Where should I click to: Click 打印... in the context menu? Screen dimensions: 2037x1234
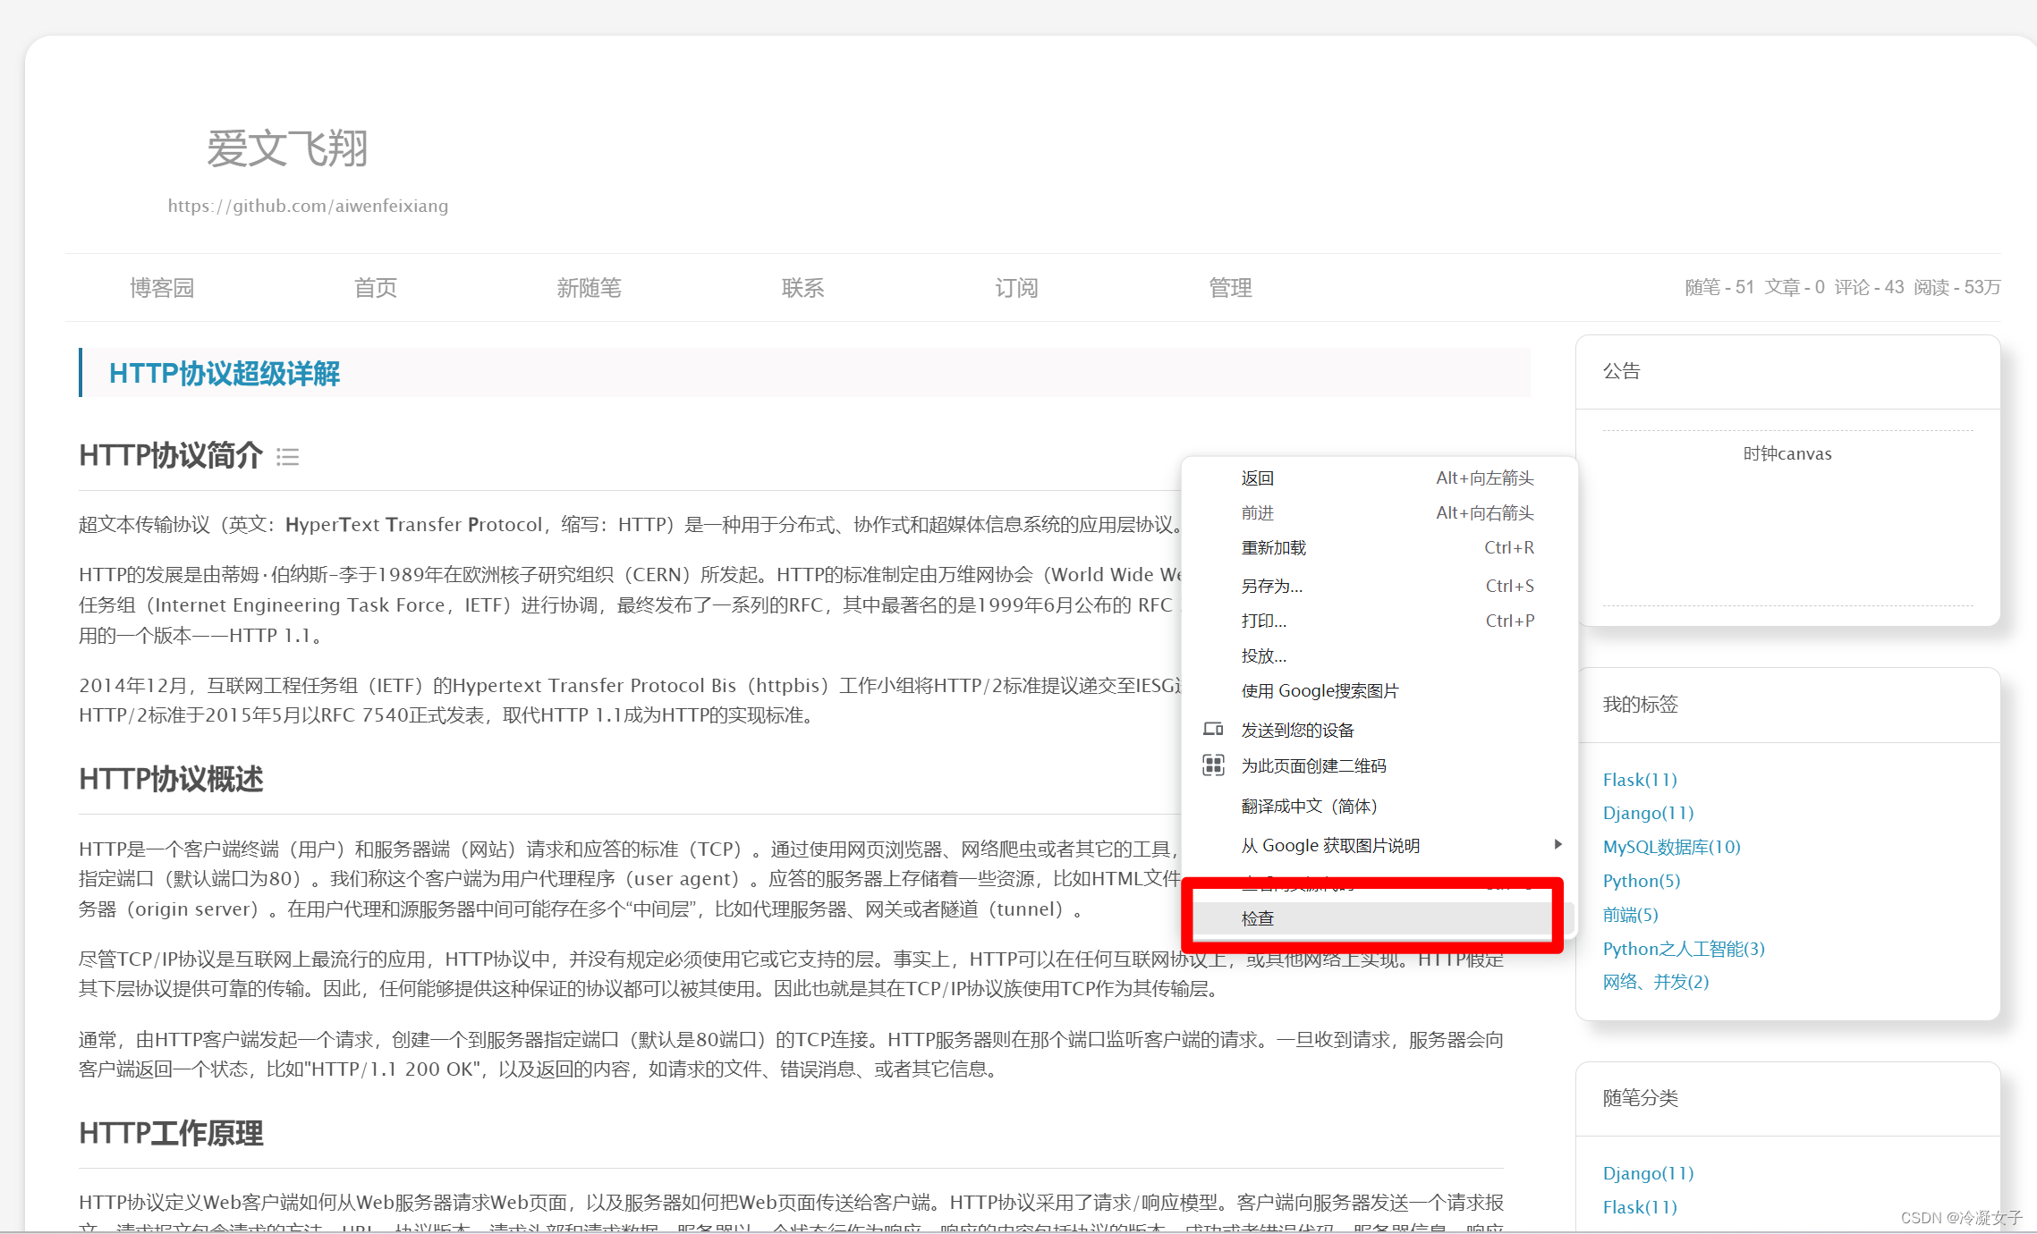1264,621
